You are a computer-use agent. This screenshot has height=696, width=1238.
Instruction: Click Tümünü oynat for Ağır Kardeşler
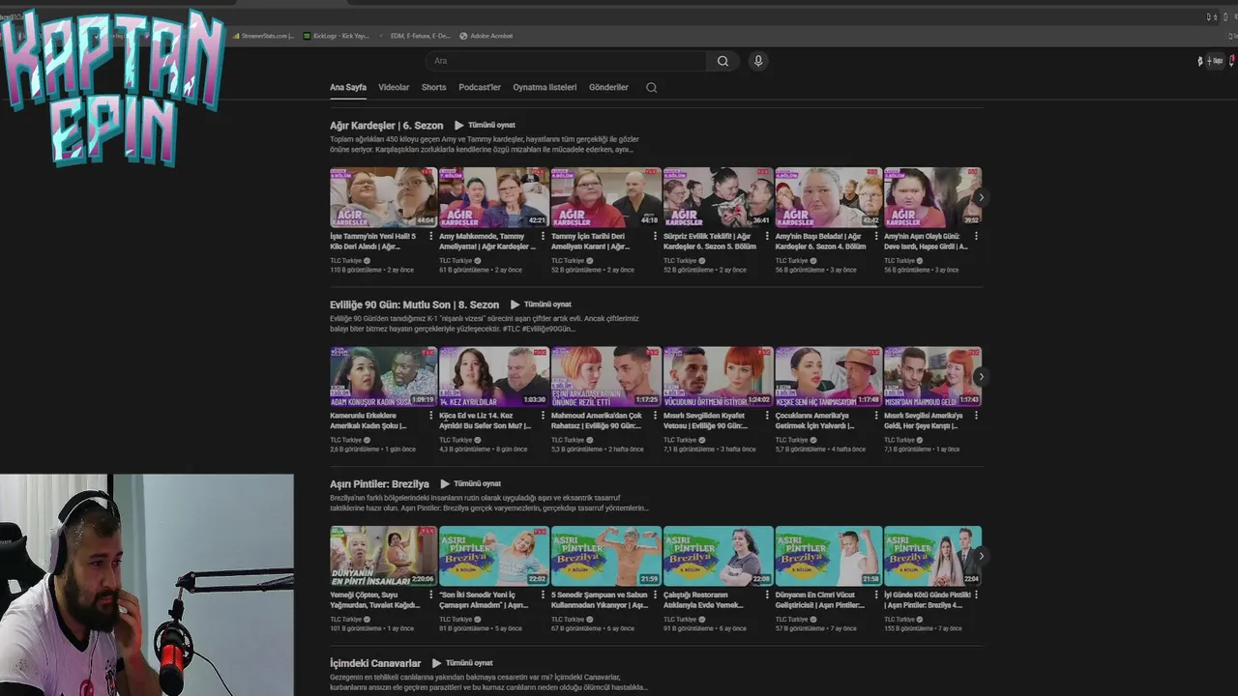tap(485, 125)
